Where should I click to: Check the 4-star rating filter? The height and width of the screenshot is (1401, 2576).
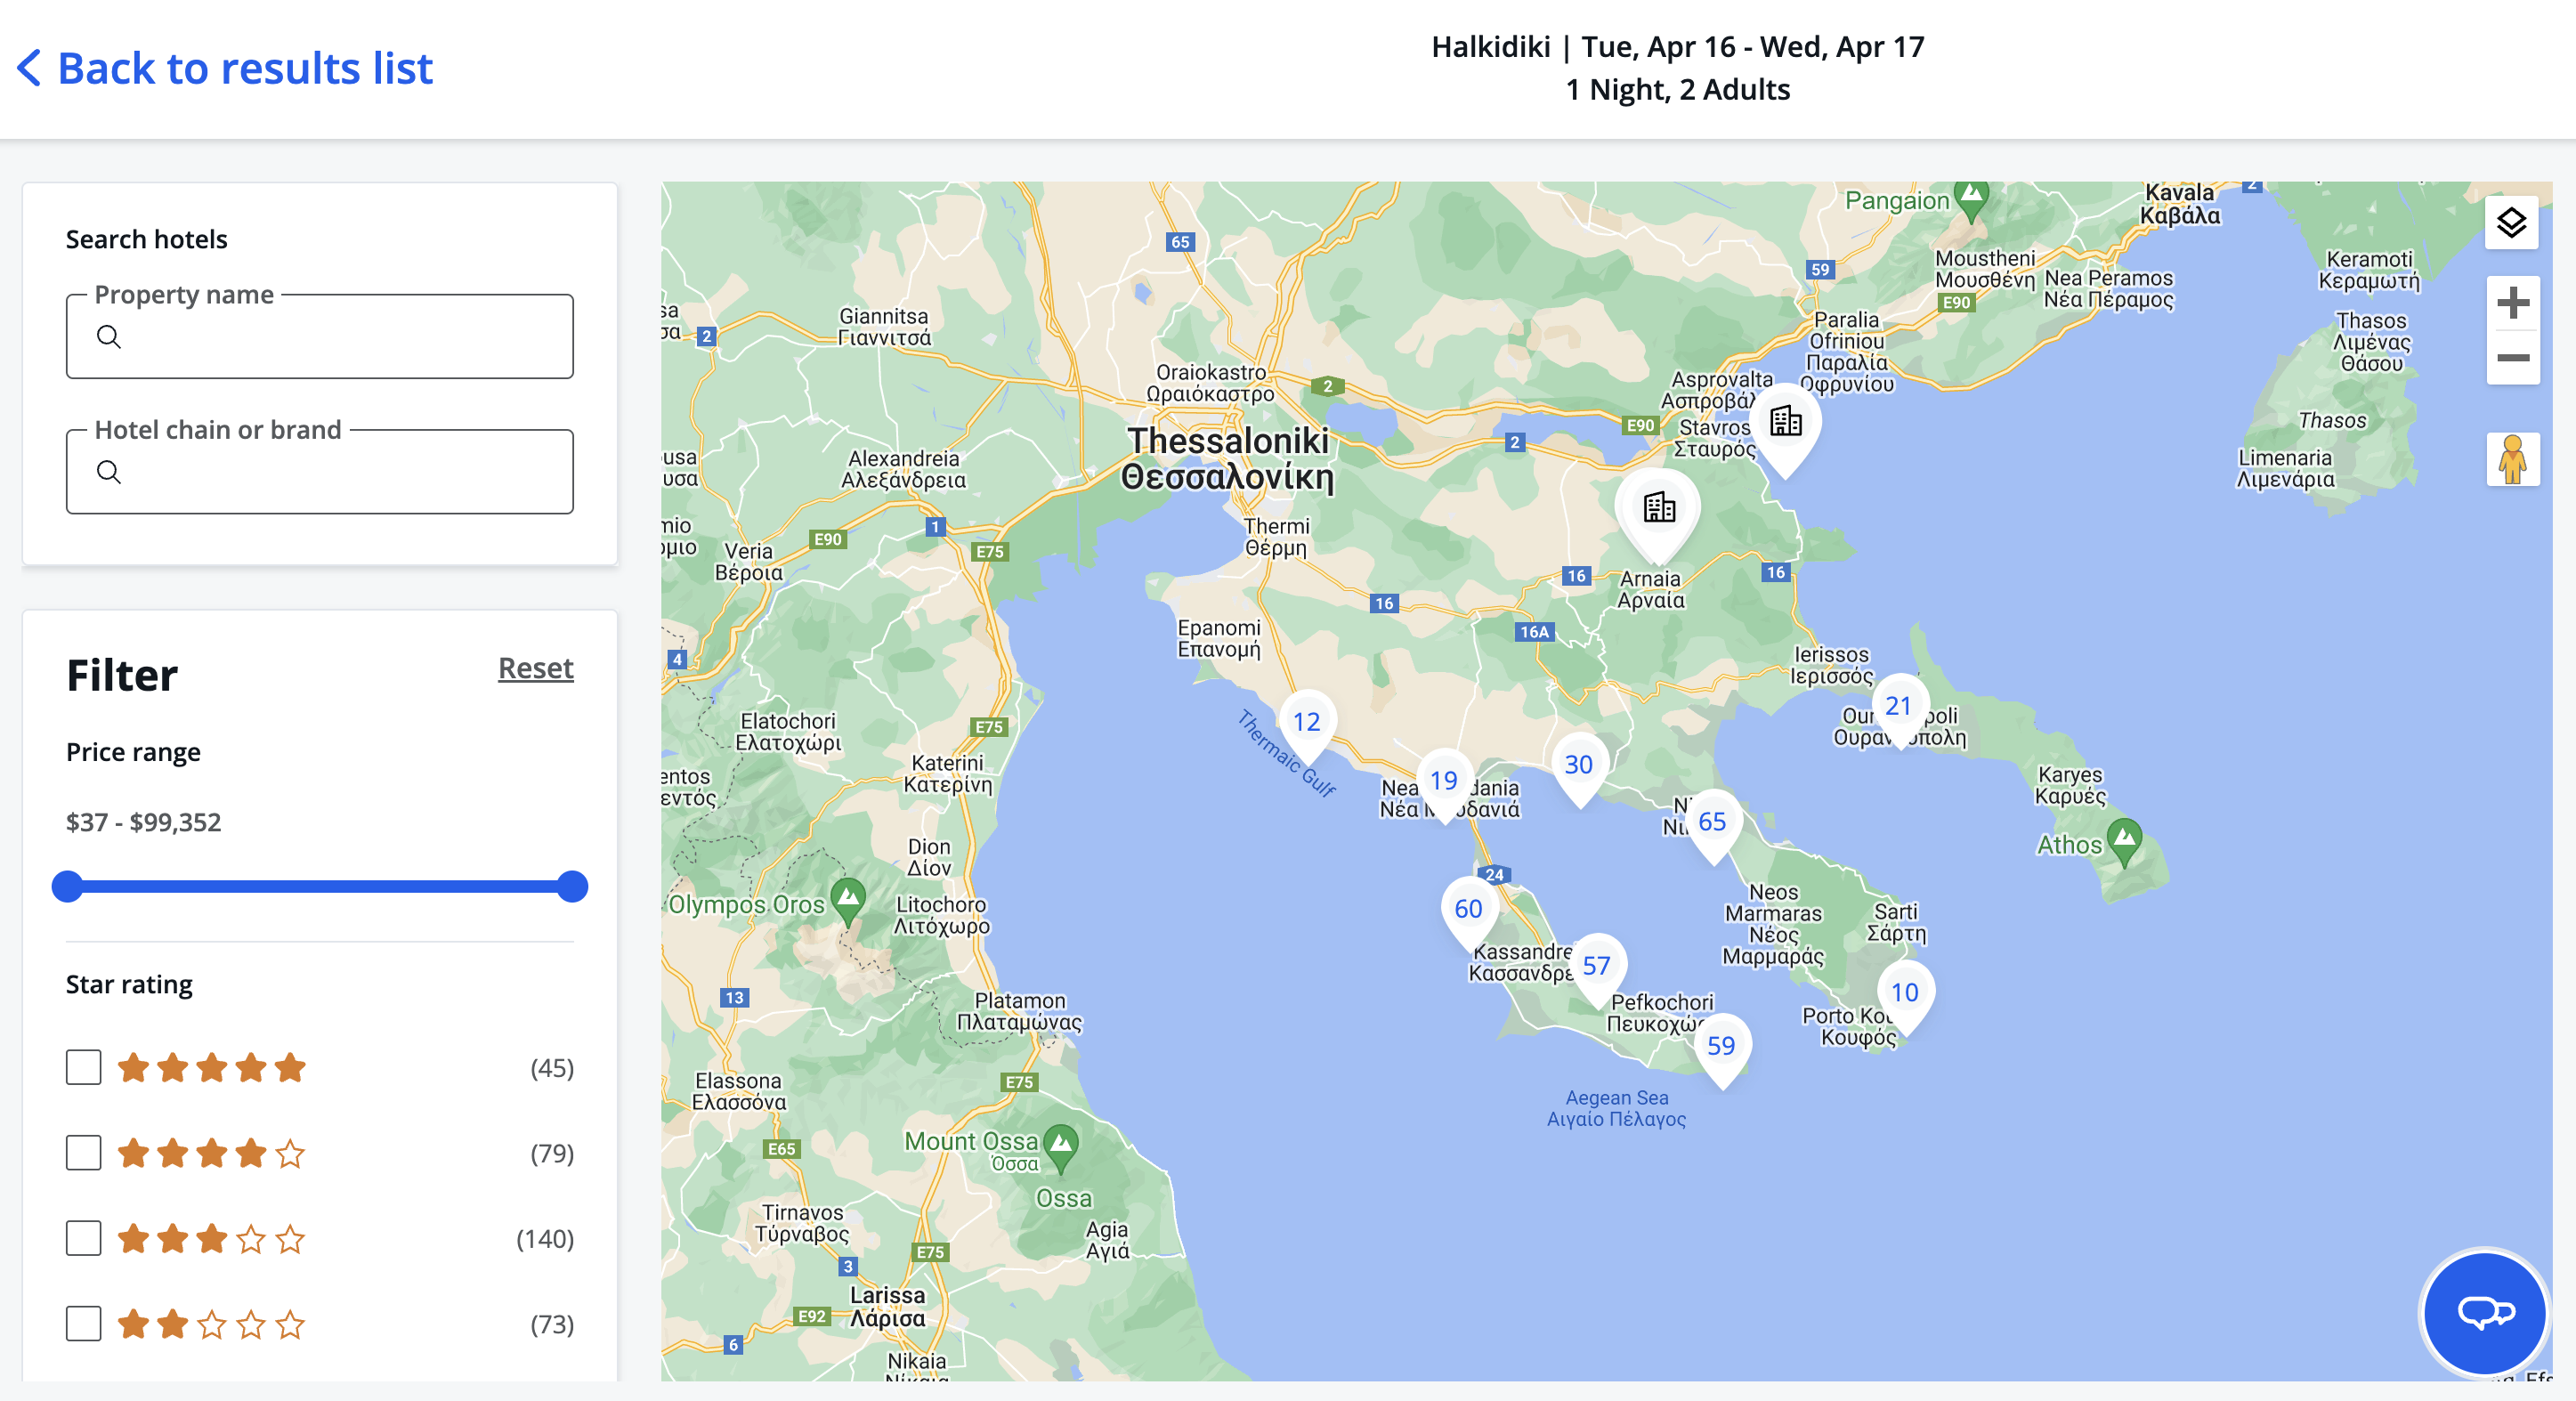(84, 1152)
